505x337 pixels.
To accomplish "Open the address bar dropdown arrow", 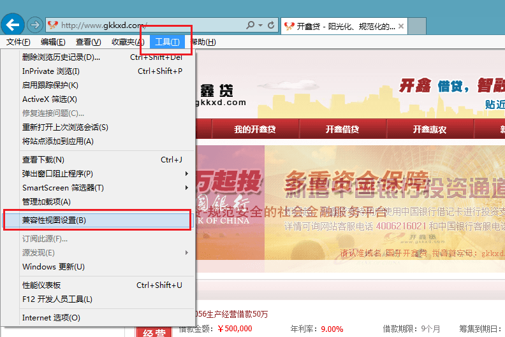I will (261, 25).
